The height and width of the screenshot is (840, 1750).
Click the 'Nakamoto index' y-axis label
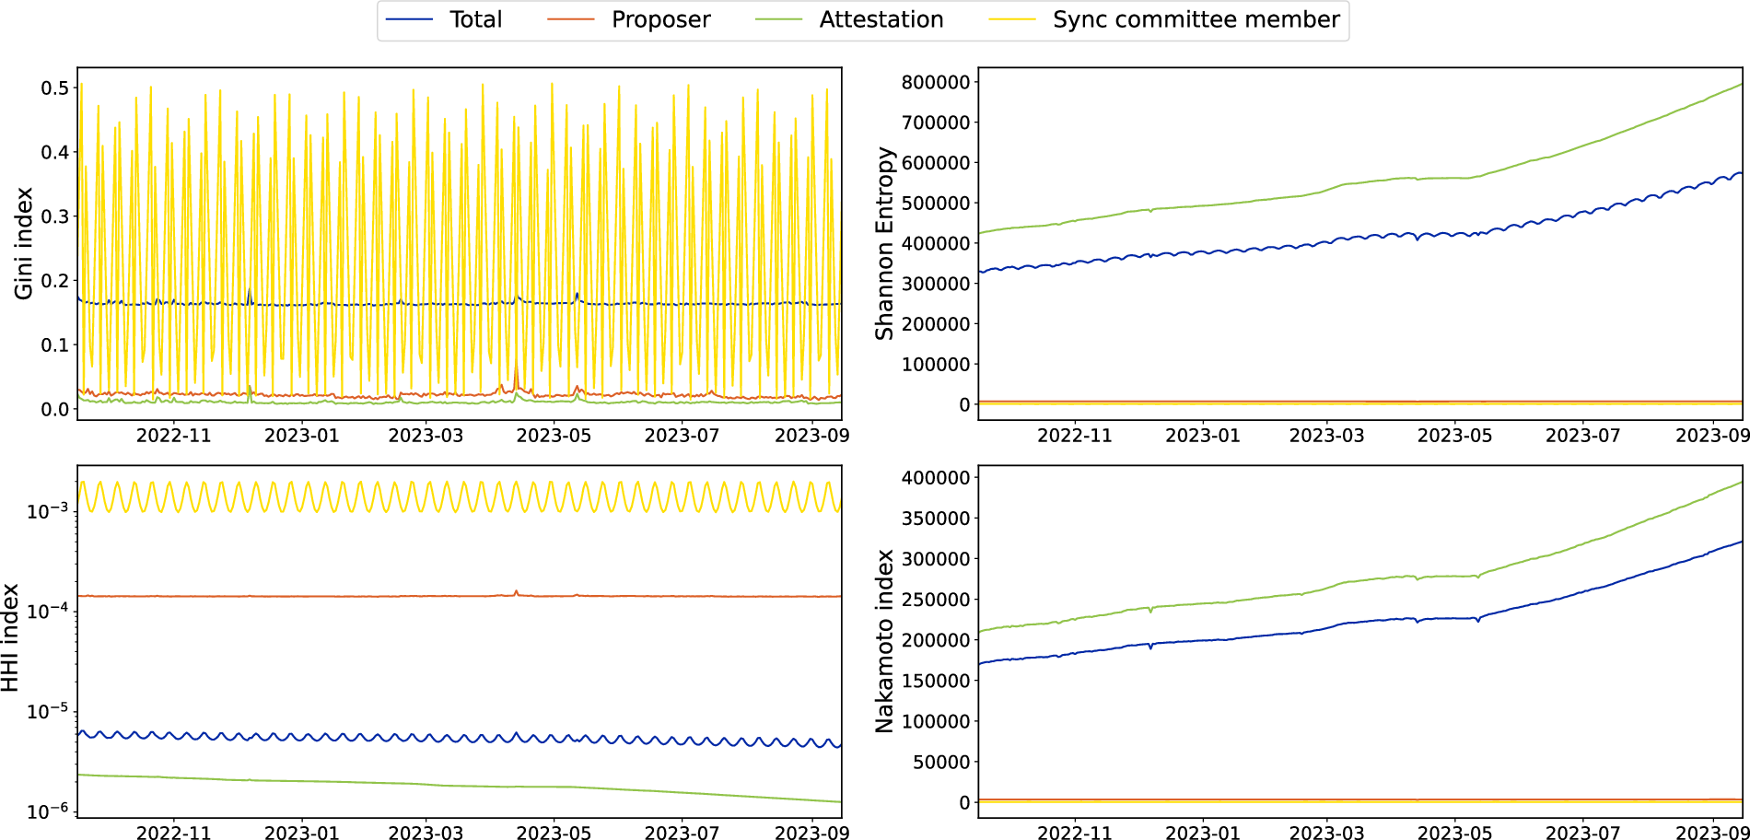point(885,641)
